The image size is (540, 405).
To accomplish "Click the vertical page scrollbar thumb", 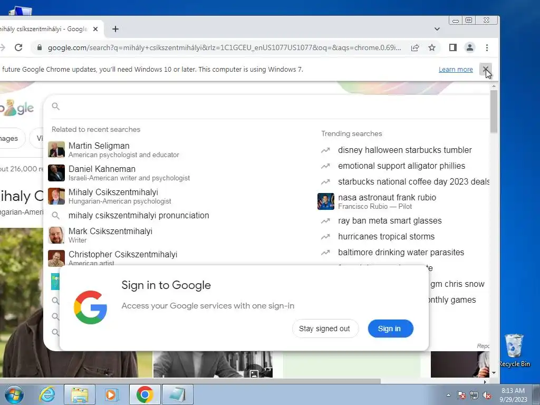I will [494, 111].
